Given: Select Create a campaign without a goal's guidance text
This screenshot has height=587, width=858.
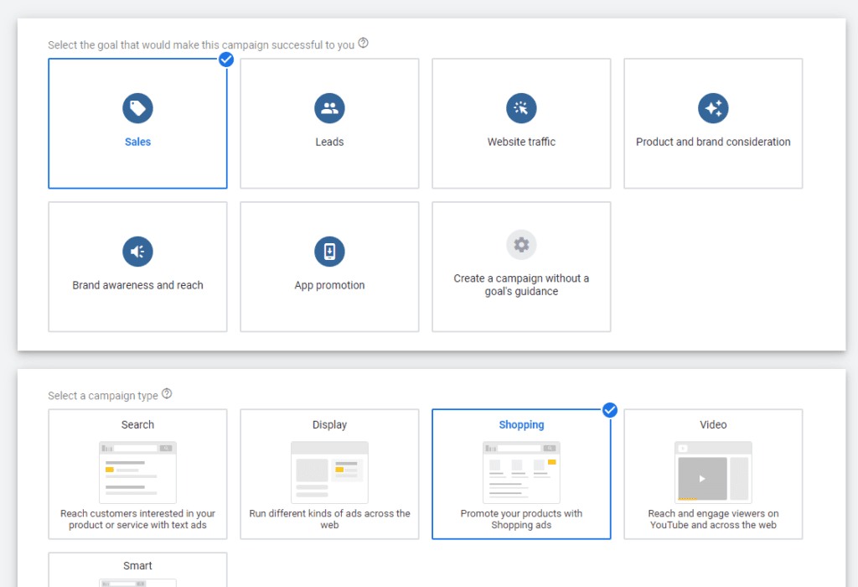Looking at the screenshot, I should click(x=521, y=285).
